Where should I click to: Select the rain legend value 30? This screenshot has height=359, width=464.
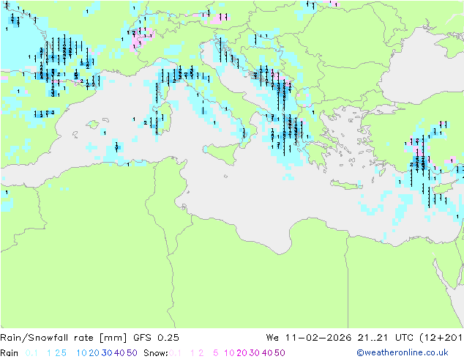click(107, 353)
